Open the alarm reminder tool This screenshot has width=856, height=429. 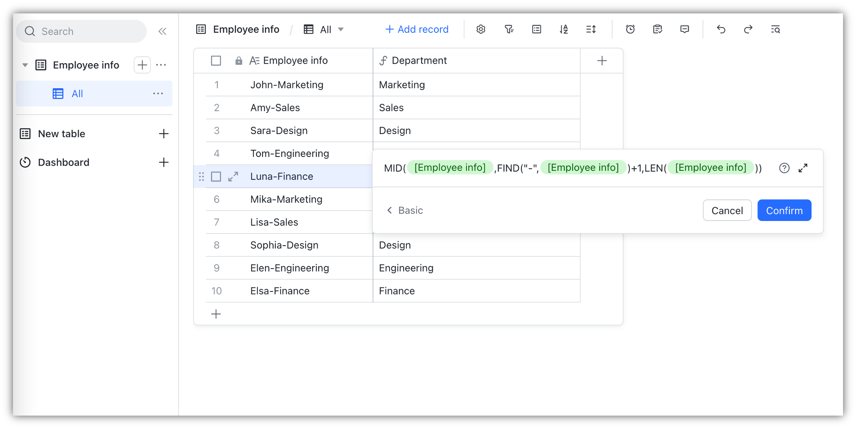[630, 29]
